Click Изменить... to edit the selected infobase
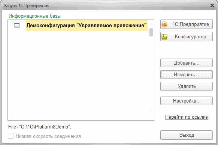Viewport: 218px width, 145px height. pos(187,75)
